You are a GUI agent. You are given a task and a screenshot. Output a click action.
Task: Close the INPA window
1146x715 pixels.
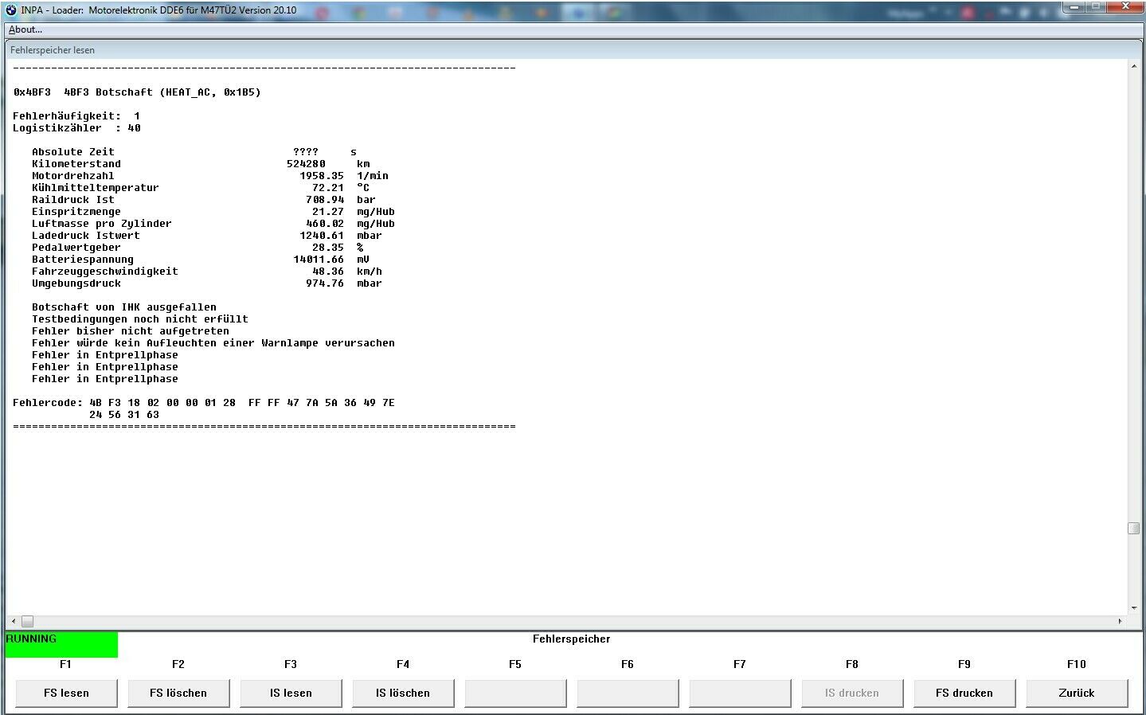tap(1127, 7)
